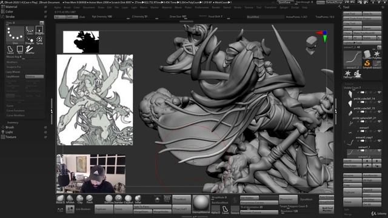
Task: Click the ZRemesher button
Action: click(x=288, y=199)
